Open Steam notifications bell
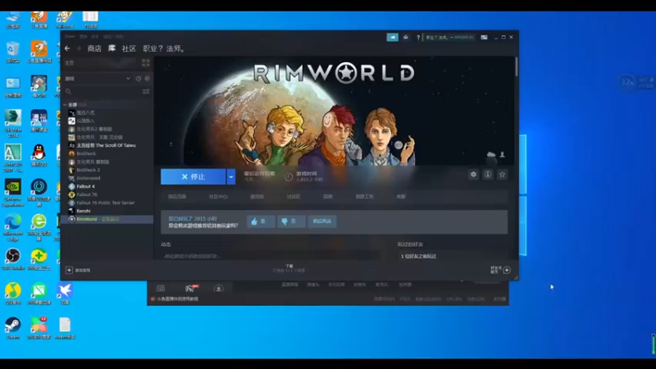Screen dimensions: 656x369 [x=405, y=37]
